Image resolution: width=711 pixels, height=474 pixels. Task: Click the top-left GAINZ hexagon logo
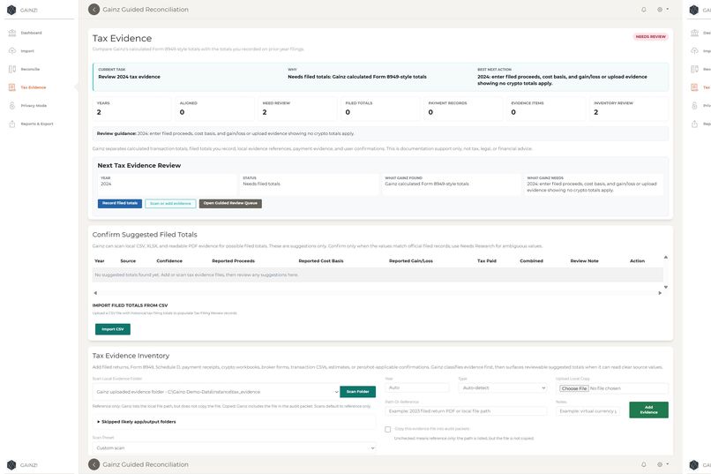coord(11,10)
